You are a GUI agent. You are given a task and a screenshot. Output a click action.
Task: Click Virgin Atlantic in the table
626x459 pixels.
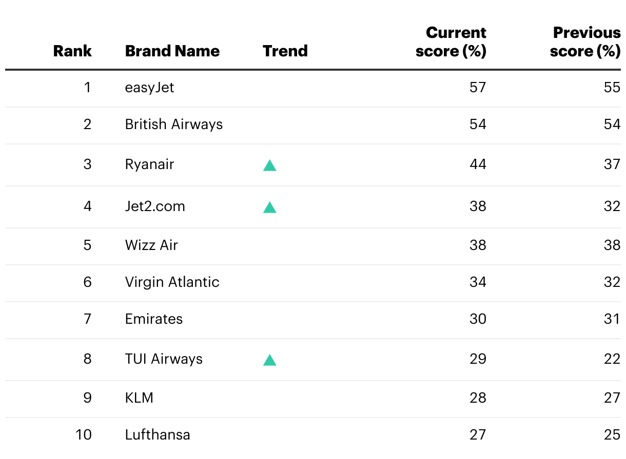tap(172, 282)
